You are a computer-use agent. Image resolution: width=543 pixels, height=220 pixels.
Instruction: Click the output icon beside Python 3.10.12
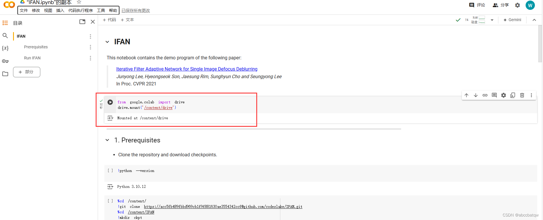(110, 187)
